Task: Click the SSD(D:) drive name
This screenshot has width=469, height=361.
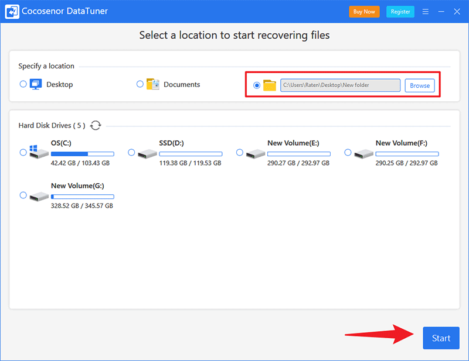Action: tap(171, 143)
